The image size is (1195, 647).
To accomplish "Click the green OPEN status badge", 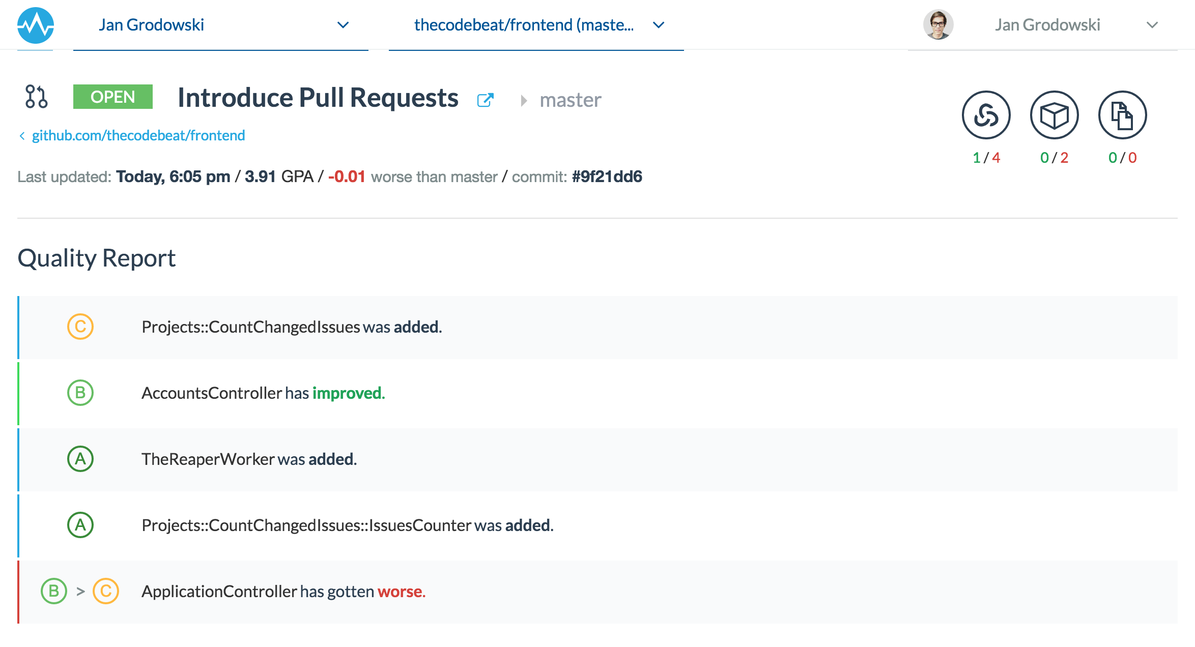I will click(x=112, y=97).
